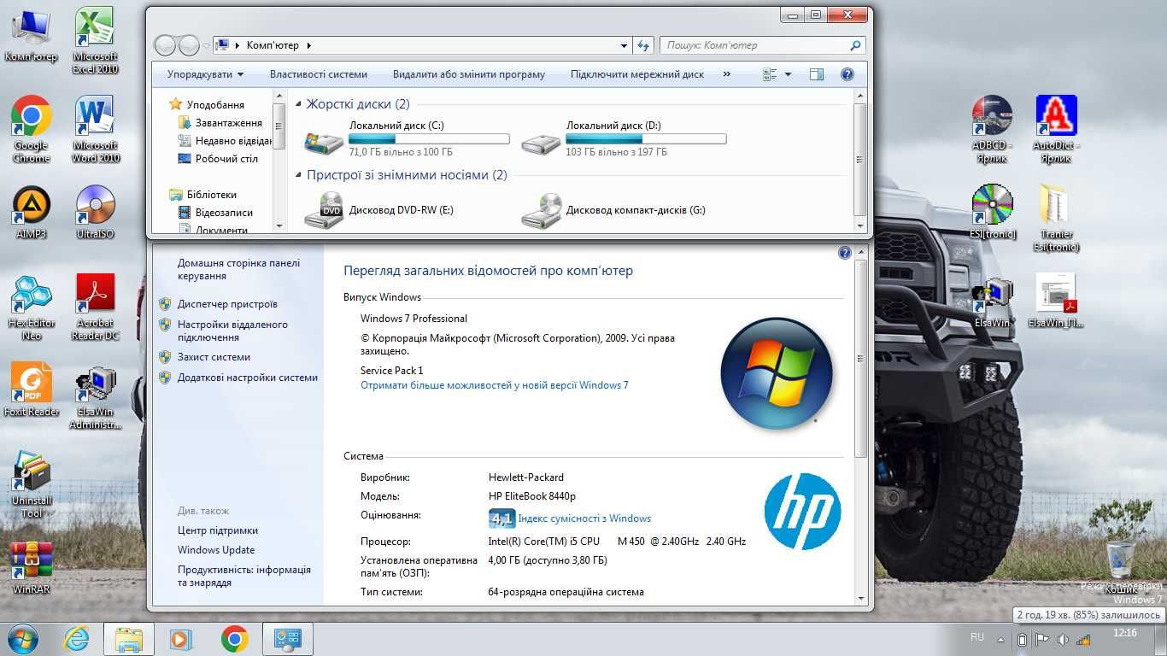
Task: Click help icon in system properties window
Action: [845, 253]
